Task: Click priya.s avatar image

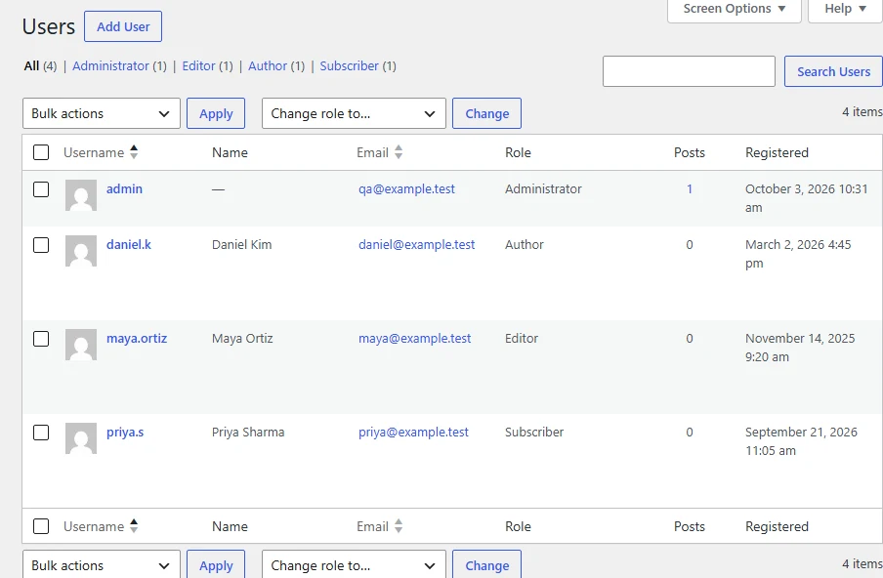Action: point(81,438)
